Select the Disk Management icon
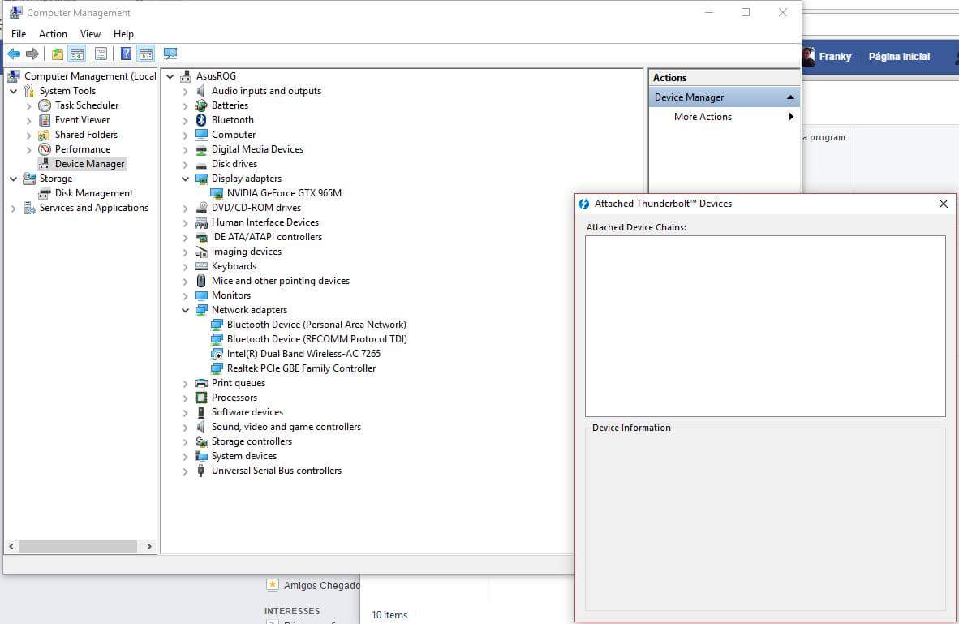Image resolution: width=959 pixels, height=624 pixels. click(45, 193)
